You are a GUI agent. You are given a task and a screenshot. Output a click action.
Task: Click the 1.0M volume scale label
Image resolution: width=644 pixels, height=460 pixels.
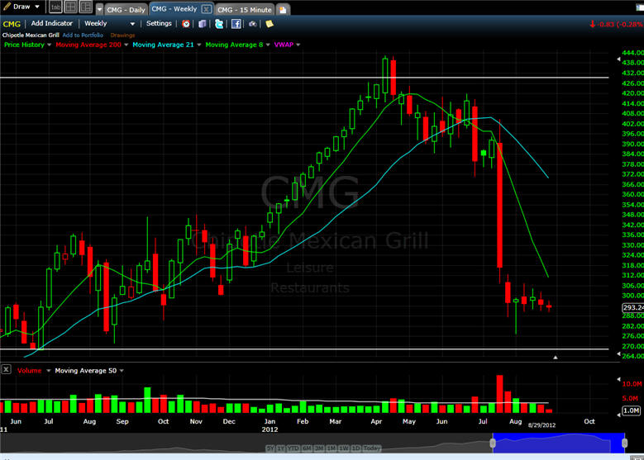[632, 410]
